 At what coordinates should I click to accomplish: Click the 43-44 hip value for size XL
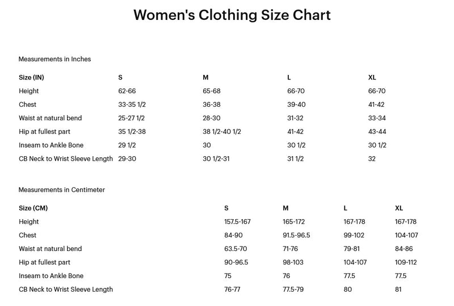pos(377,132)
